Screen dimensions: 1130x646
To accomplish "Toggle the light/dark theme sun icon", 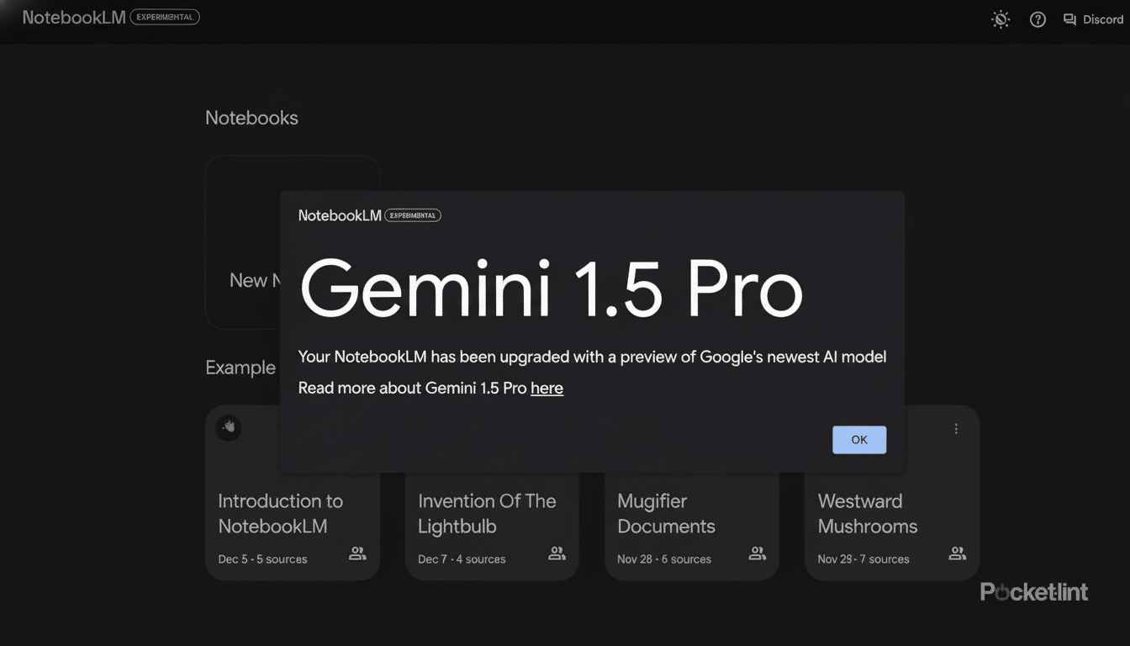I will (1000, 19).
